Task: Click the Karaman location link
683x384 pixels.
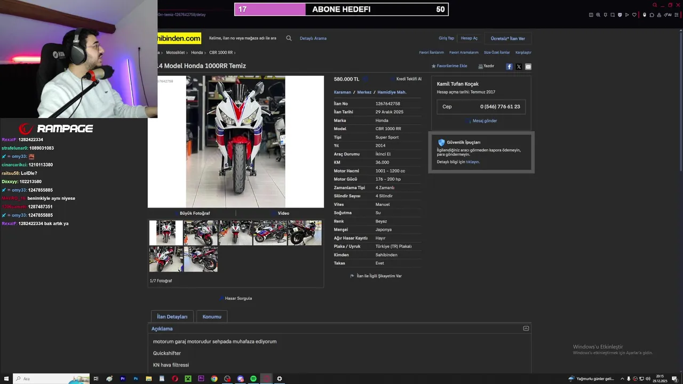Action: click(343, 92)
